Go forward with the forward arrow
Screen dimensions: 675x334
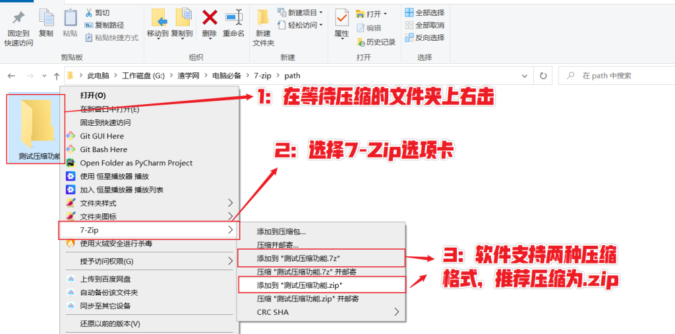[30, 76]
